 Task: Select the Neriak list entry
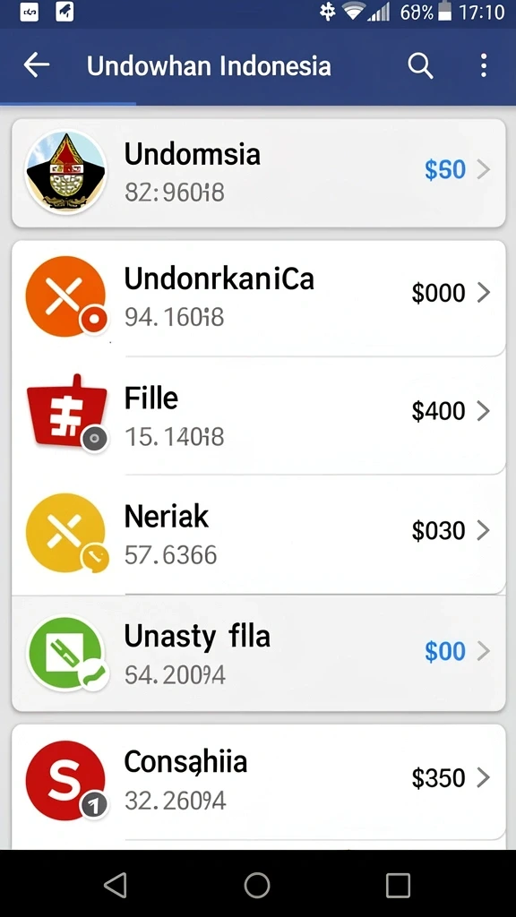point(259,534)
